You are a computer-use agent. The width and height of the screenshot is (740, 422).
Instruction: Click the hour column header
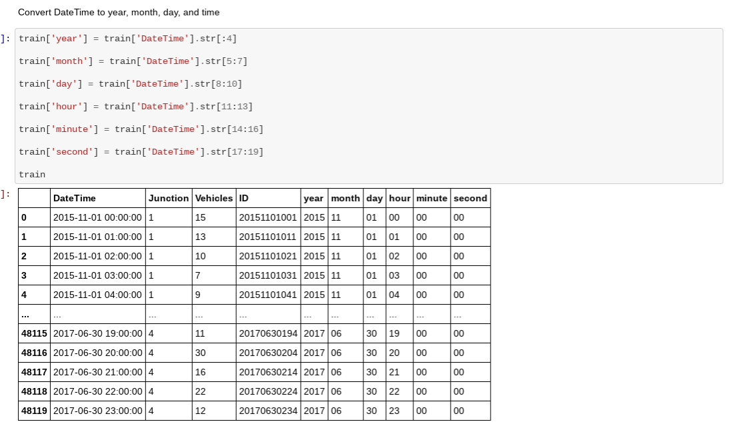[399, 198]
